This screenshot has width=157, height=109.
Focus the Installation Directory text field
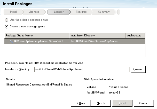(82, 69)
